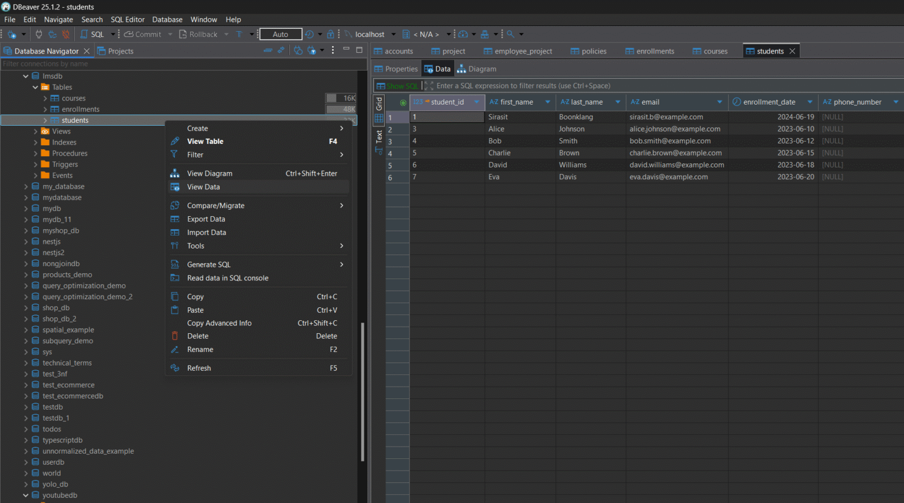904x503 pixels.
Task: Toggle the connection lock icon in the toolbar
Action: pyautogui.click(x=331, y=33)
